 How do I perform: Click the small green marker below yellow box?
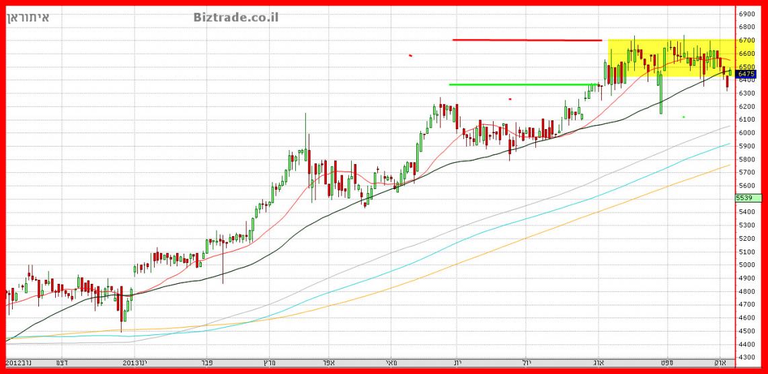(683, 117)
